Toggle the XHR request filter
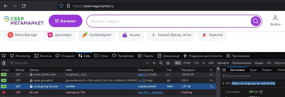Screen dimensions: 285x97 [x=211, y=63]
